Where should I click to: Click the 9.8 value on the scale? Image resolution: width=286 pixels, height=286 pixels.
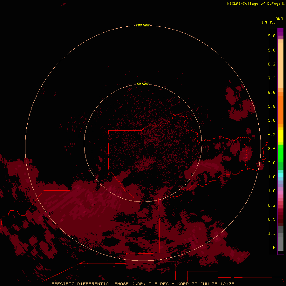tap(272, 36)
